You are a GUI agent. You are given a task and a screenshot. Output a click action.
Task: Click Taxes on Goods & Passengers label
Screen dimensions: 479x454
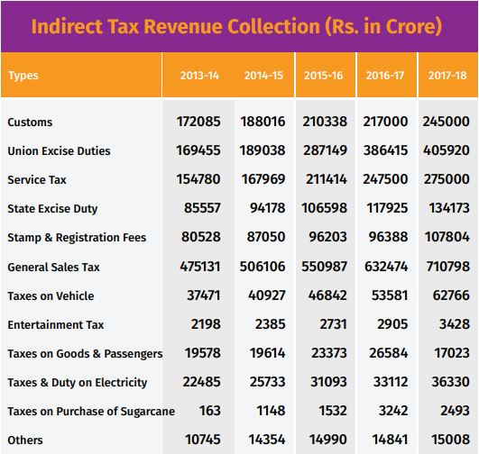(85, 354)
